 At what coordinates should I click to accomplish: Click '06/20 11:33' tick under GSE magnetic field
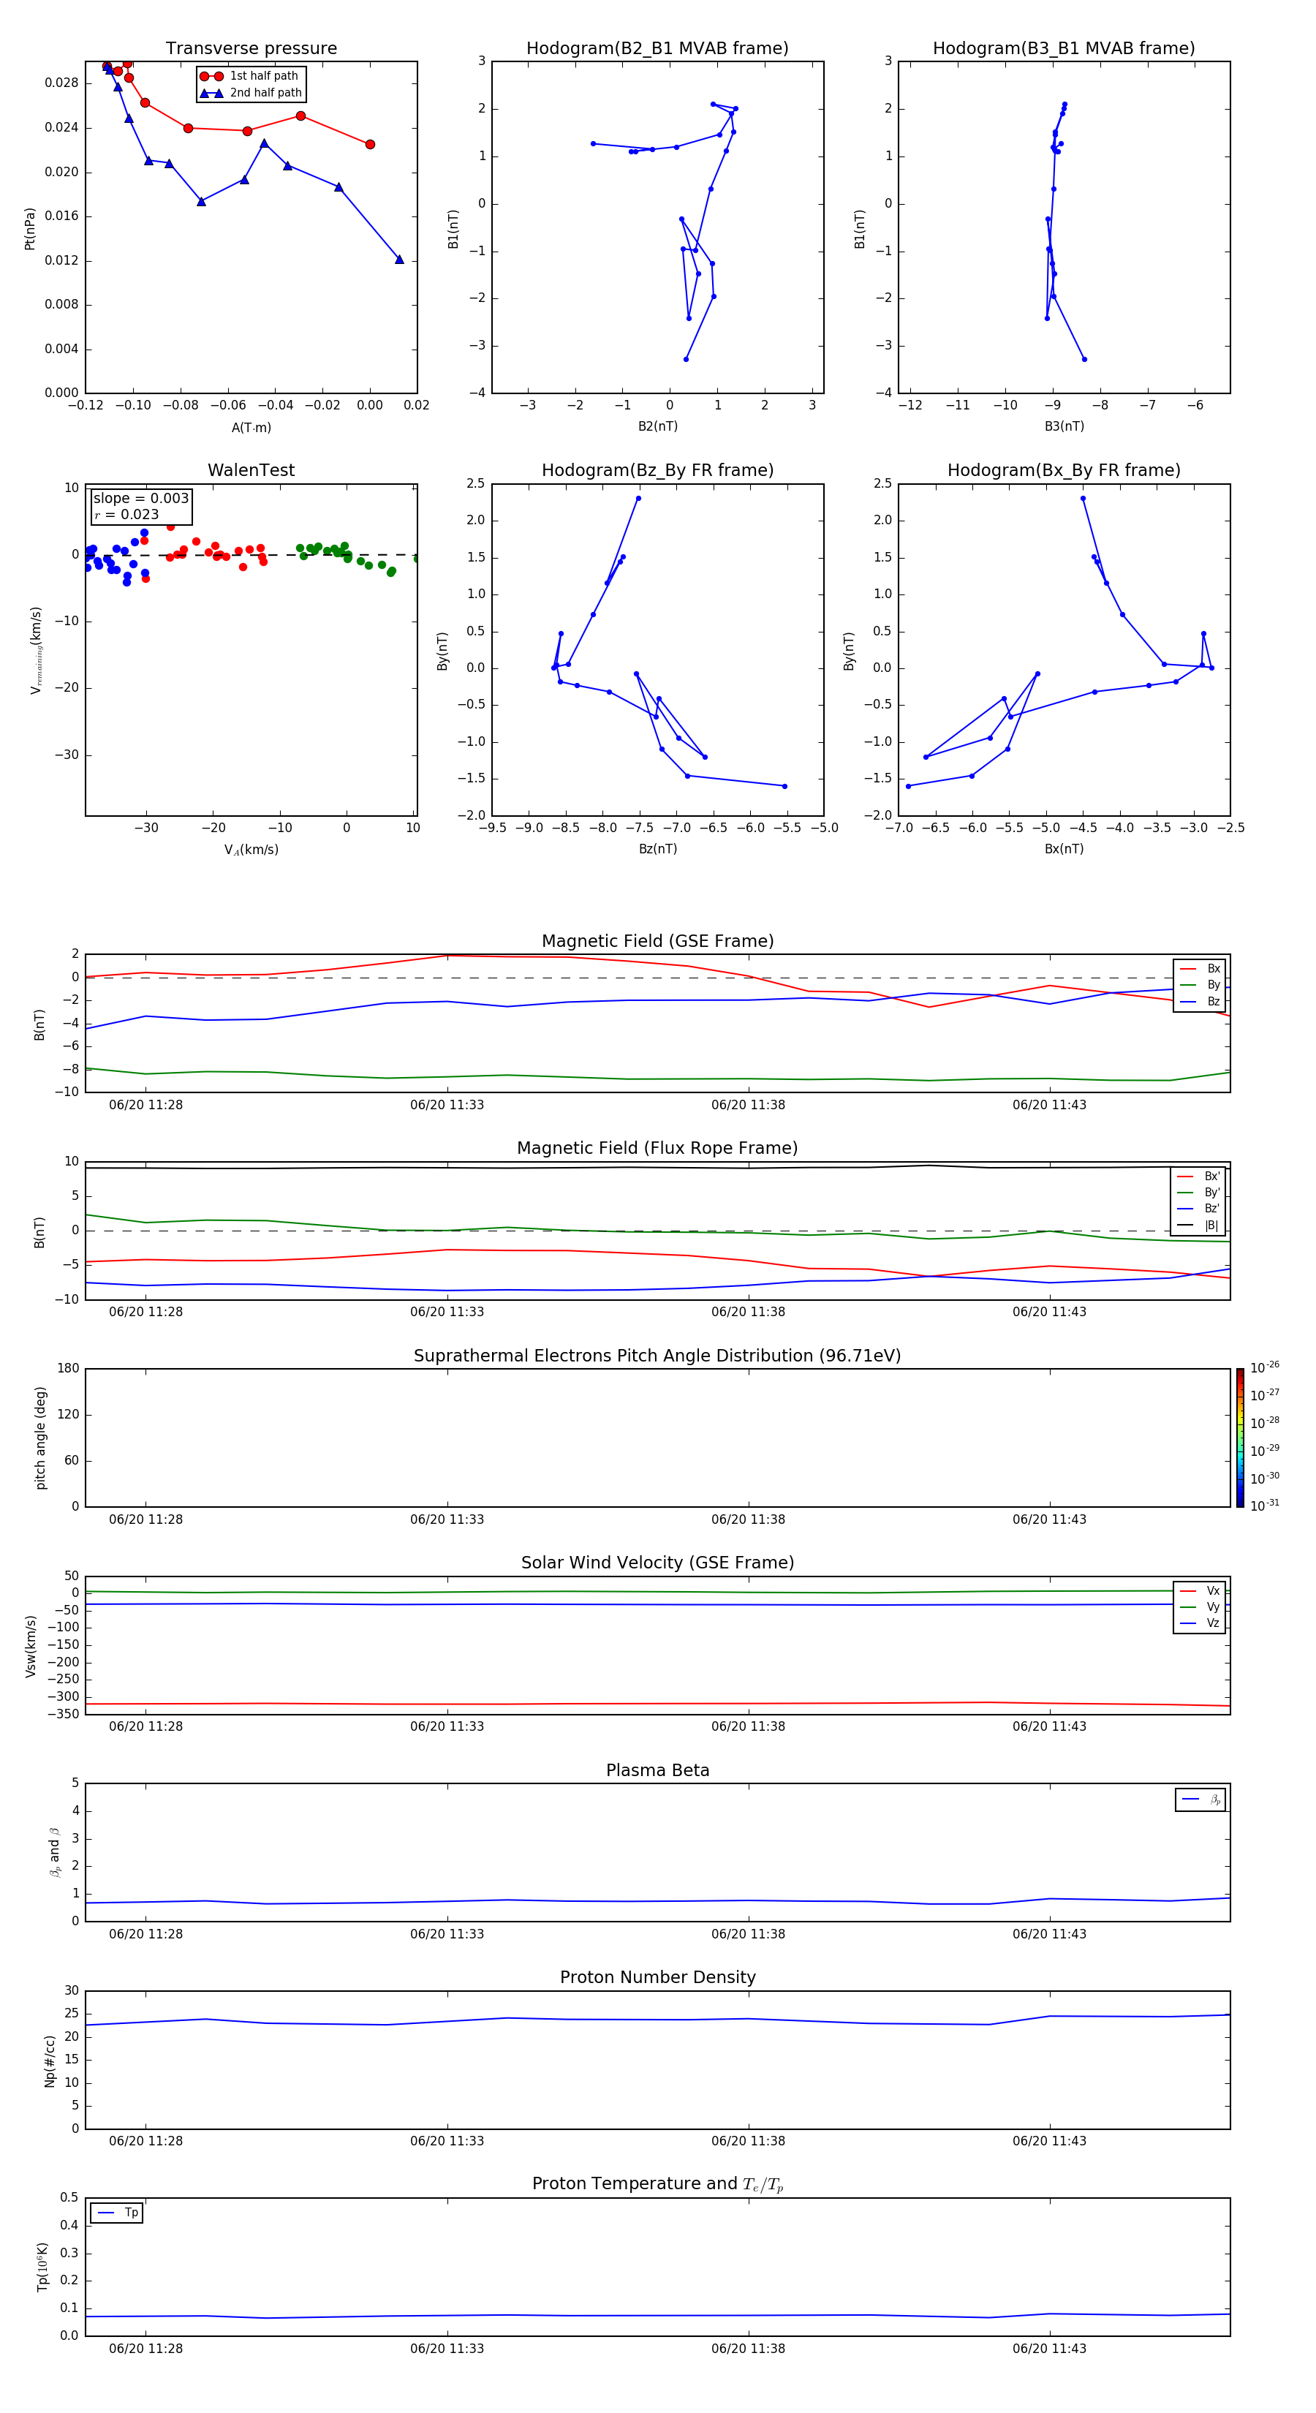coord(447,1104)
